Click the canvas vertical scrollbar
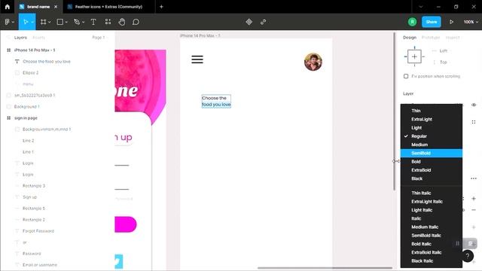This screenshot has height=271, width=482. click(x=394, y=111)
